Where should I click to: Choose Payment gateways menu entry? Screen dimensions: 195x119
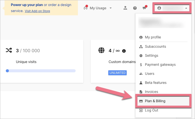pyautogui.click(x=160, y=65)
